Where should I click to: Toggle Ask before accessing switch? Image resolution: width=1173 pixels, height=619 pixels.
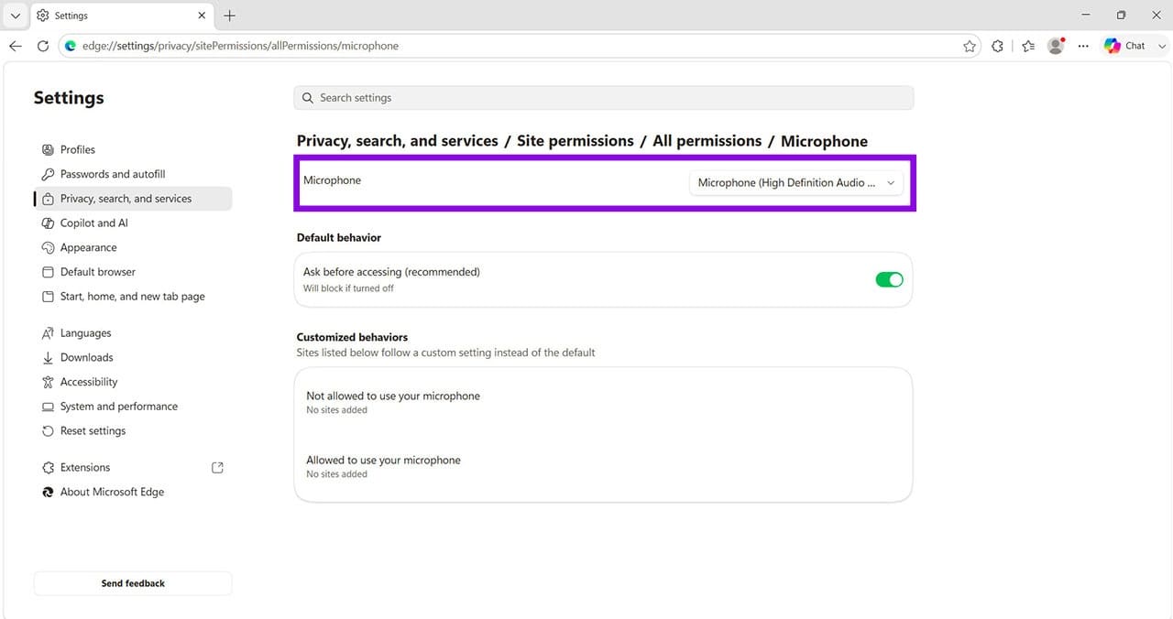(x=889, y=279)
